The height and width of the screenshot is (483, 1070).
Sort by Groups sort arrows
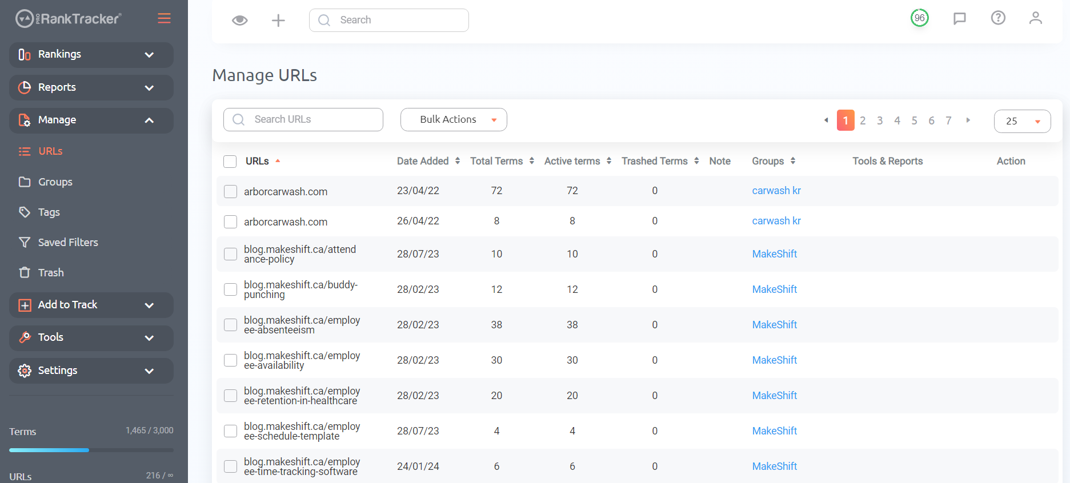point(793,161)
